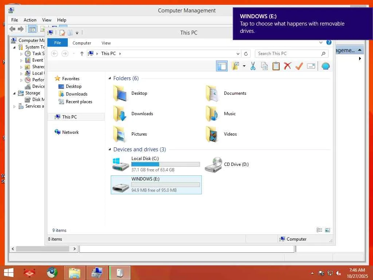Click the magnifier search icon
373x280 pixels.
pos(323,54)
